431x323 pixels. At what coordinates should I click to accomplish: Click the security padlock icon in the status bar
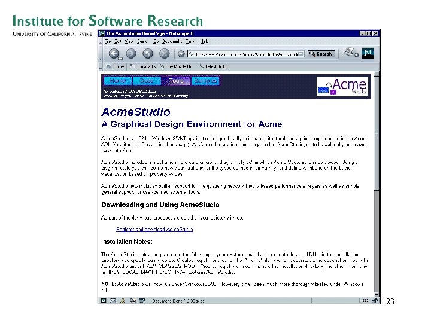374,301
